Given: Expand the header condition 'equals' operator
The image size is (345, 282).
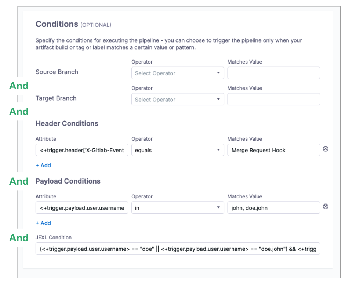Looking at the screenshot, I should pyautogui.click(x=178, y=150).
